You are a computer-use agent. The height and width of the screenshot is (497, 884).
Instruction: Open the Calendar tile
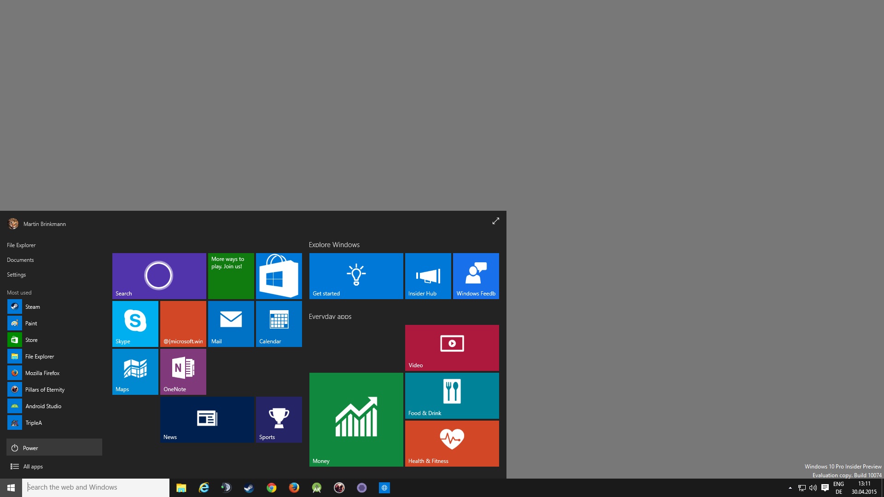pos(279,324)
